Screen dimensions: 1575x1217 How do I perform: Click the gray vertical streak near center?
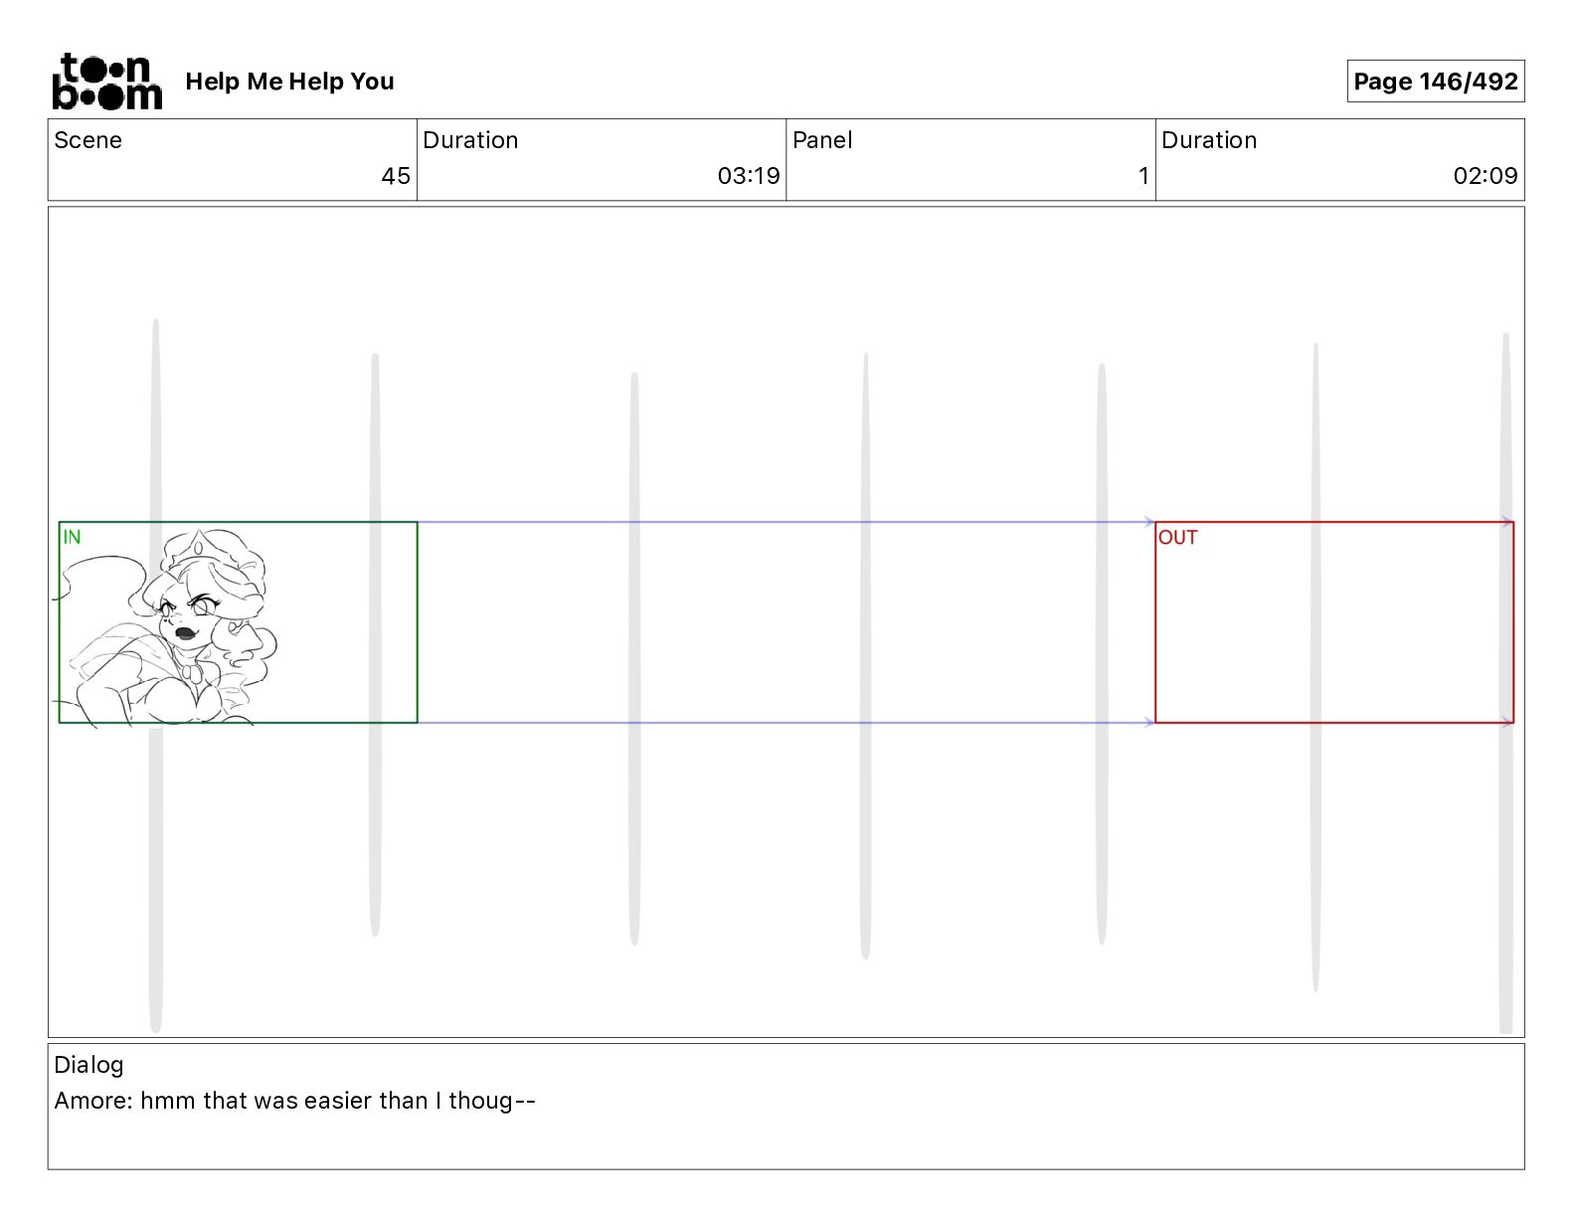pyautogui.click(x=865, y=656)
